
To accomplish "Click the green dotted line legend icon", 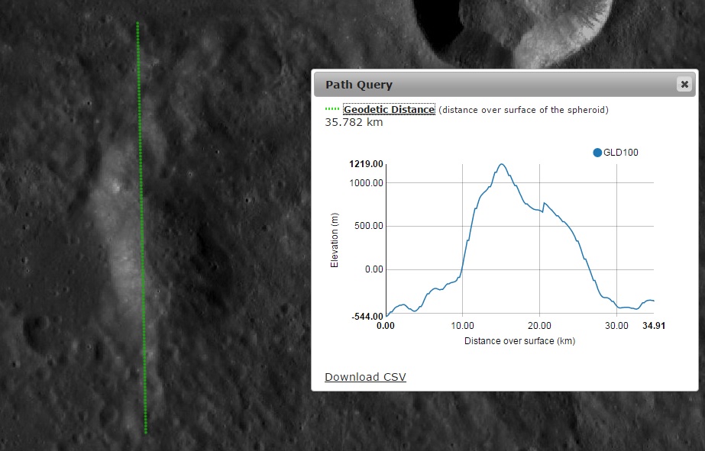I will click(x=332, y=110).
